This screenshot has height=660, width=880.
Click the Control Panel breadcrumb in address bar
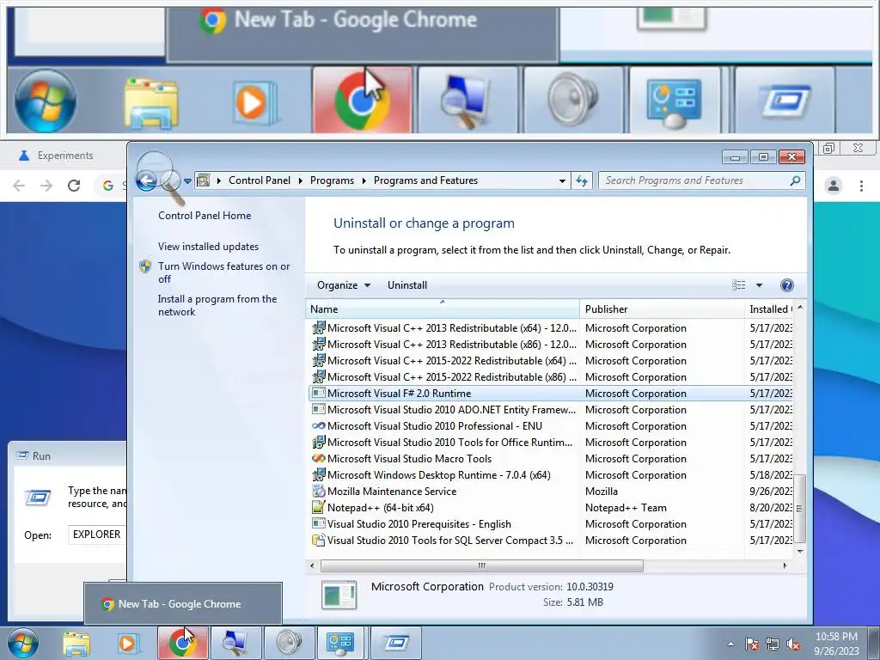pos(260,180)
